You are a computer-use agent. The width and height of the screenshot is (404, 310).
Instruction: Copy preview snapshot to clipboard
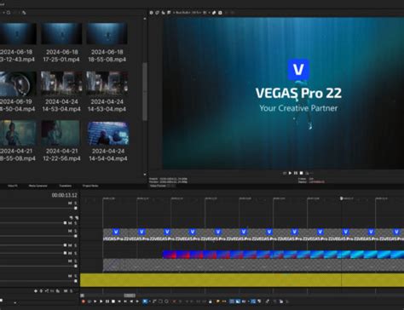tap(214, 13)
